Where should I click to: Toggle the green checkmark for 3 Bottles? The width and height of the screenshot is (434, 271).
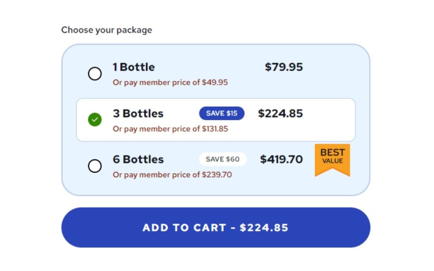coord(95,119)
